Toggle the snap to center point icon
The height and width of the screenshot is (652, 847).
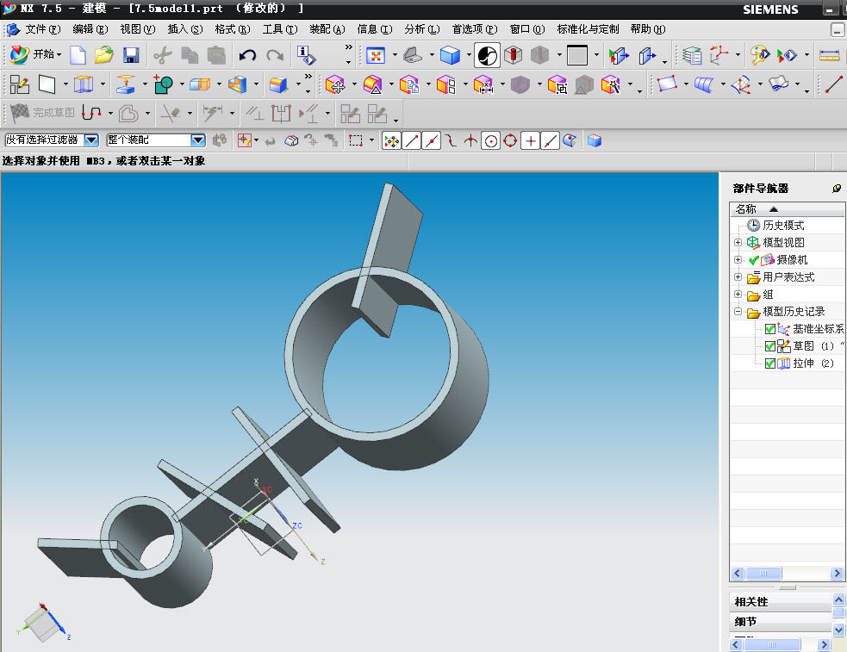pos(490,141)
